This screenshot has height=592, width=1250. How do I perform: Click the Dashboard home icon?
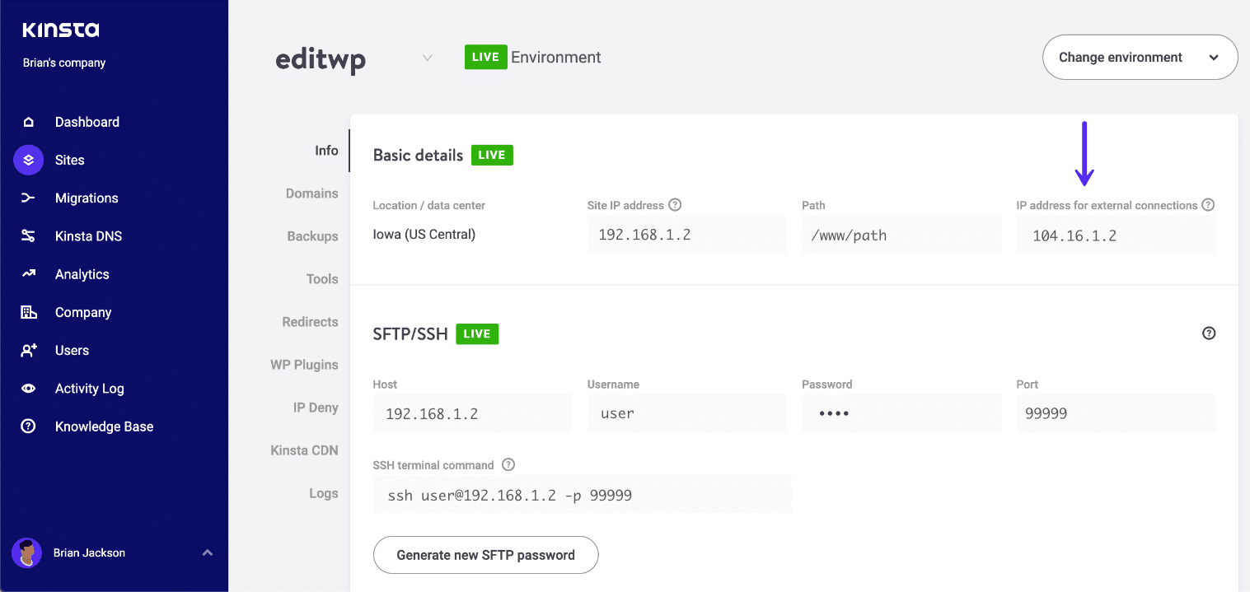[x=29, y=122]
